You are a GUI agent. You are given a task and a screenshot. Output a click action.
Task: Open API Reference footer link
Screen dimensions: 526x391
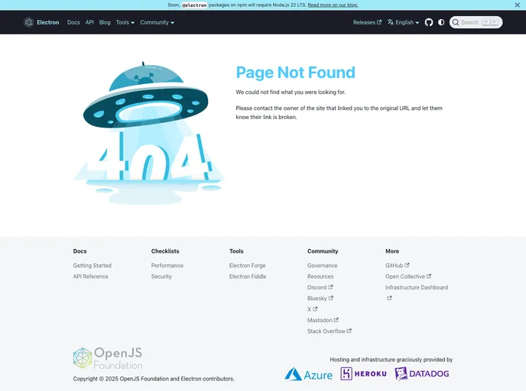pos(90,276)
